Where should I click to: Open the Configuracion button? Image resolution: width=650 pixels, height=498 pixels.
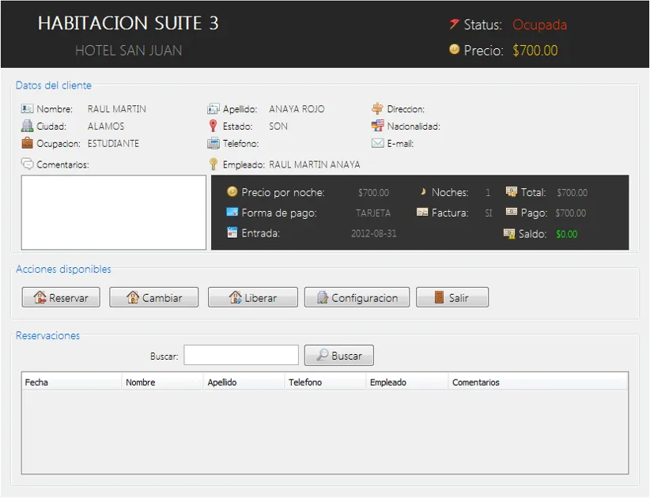point(357,297)
